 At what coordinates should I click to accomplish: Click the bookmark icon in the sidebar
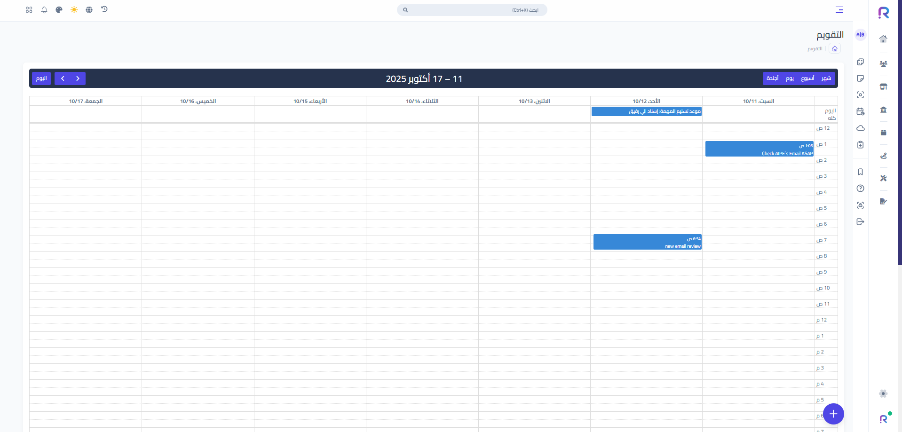(x=861, y=172)
